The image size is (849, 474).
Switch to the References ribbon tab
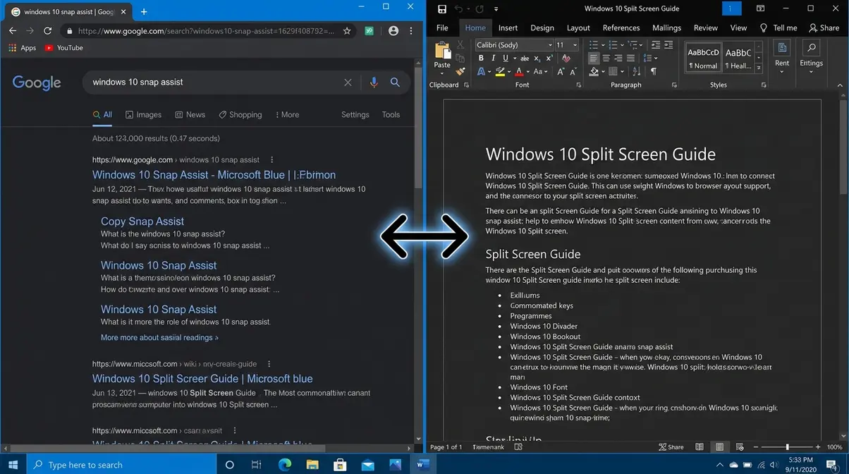621,28
